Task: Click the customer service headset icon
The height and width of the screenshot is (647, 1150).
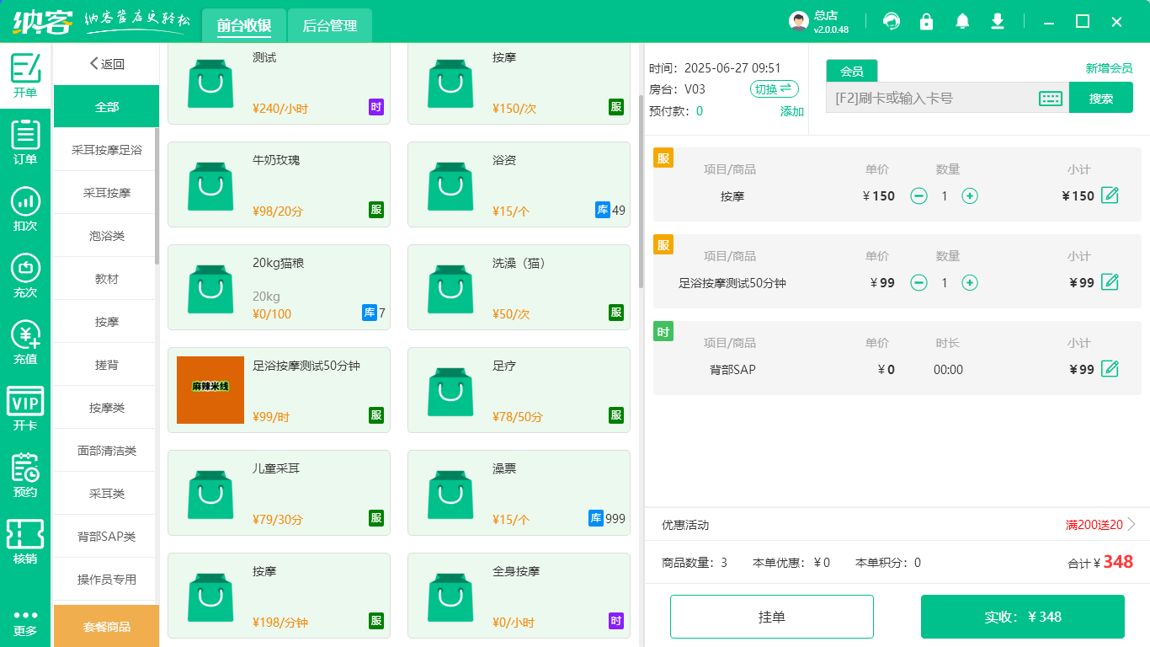Action: pyautogui.click(x=892, y=21)
